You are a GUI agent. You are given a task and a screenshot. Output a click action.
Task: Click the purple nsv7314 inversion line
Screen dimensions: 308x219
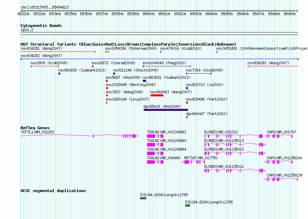(x=199, y=74)
